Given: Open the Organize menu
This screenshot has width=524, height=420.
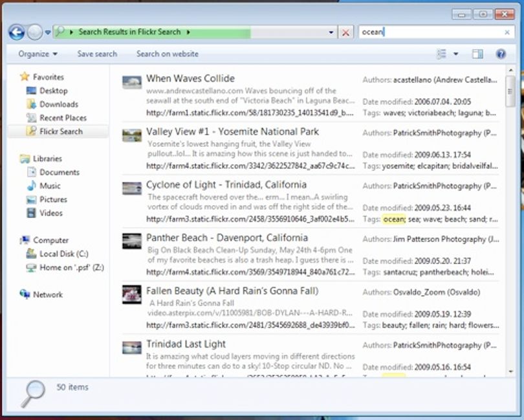Looking at the screenshot, I should [38, 54].
